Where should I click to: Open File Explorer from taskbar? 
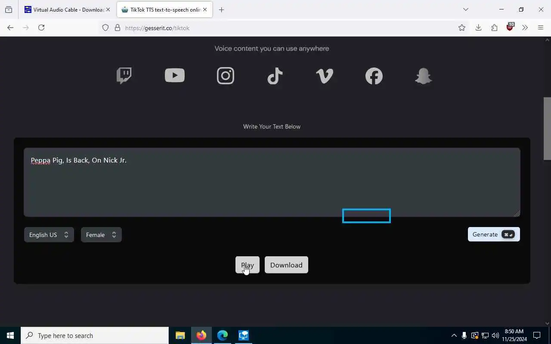click(180, 335)
